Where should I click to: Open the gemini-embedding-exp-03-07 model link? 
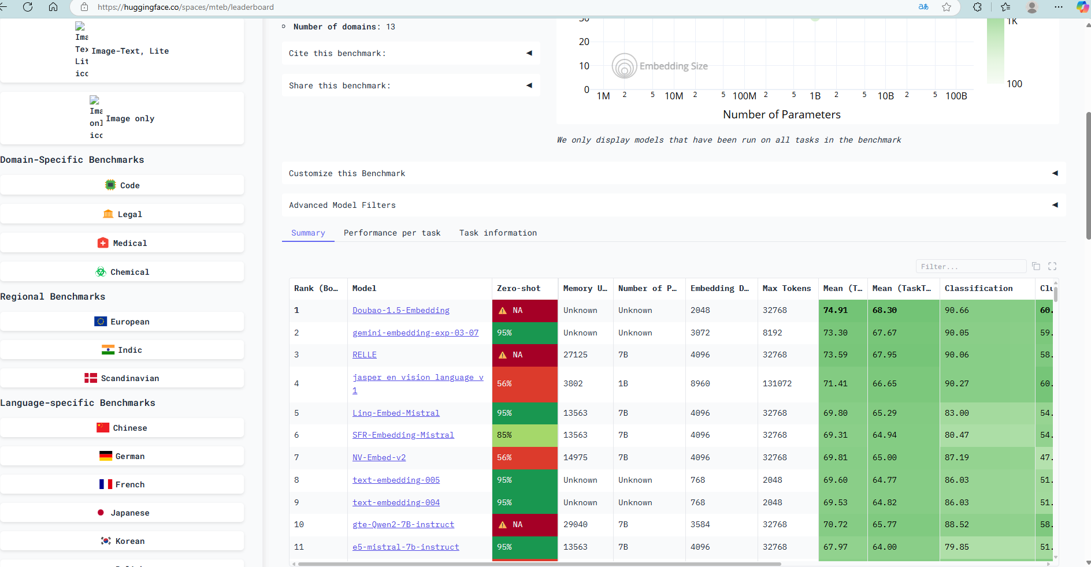point(415,333)
